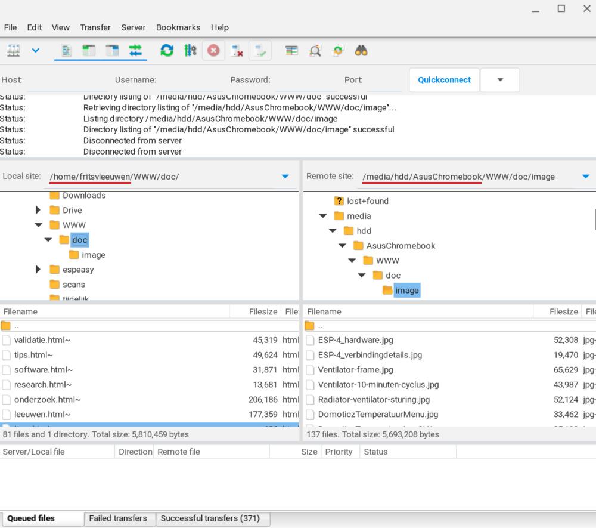This screenshot has height=528, width=596.
Task: Open the Site Manager dropdown arrow
Action: (x=35, y=50)
